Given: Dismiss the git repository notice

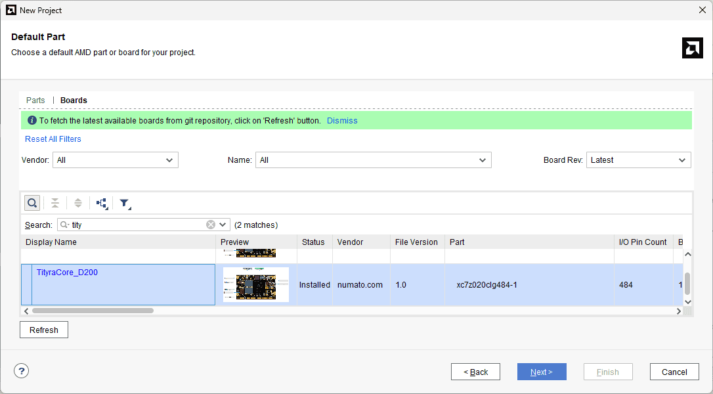Looking at the screenshot, I should (x=342, y=121).
